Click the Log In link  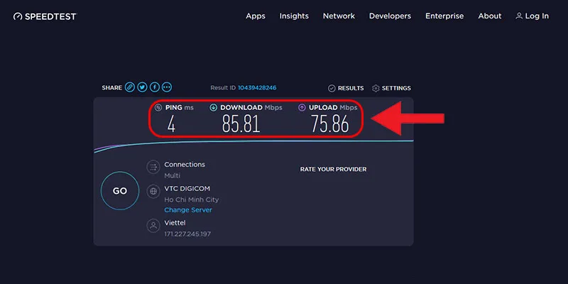pyautogui.click(x=532, y=16)
